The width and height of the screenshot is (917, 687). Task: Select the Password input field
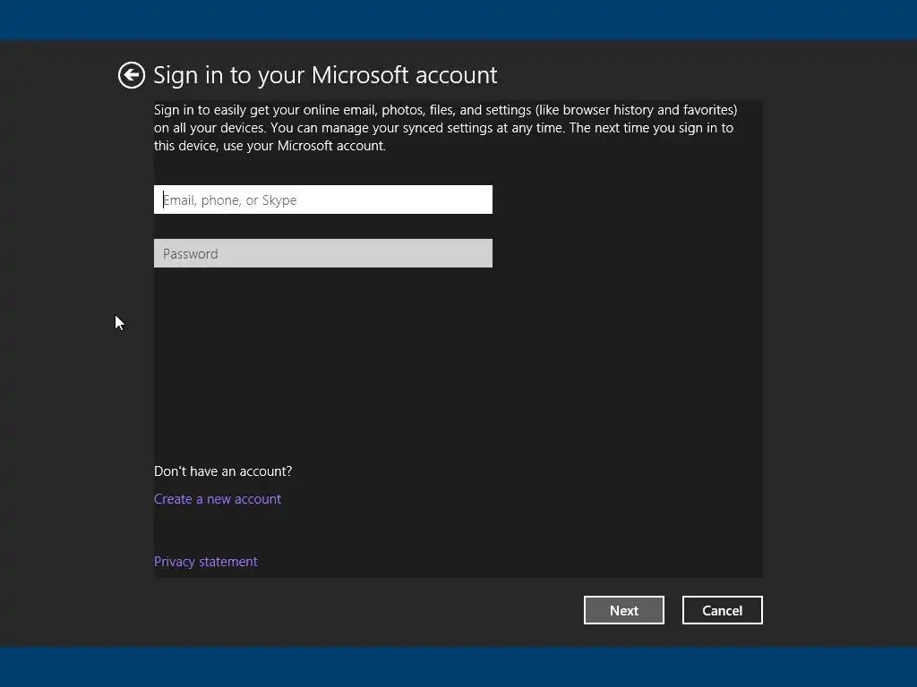tap(322, 253)
